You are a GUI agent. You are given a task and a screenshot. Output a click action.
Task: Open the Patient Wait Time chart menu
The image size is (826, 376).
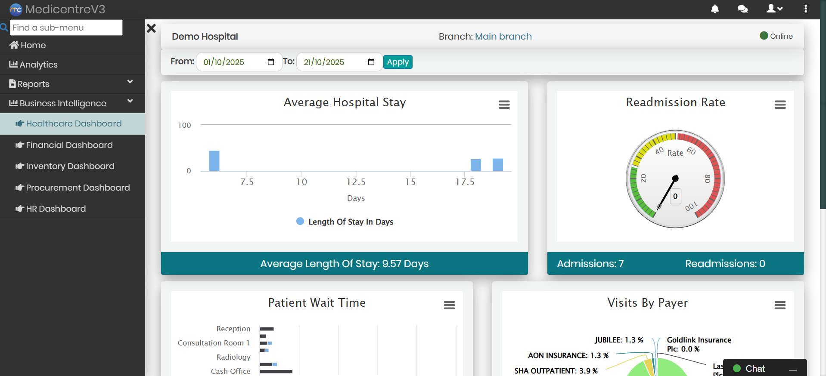tap(449, 305)
